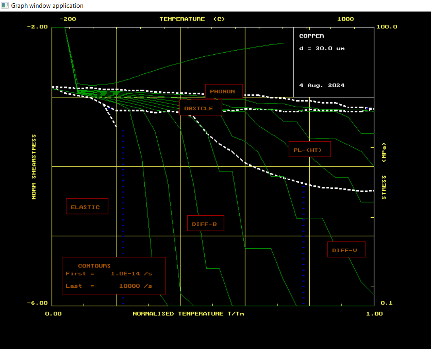Click the 'Graph window application' title text
431x349 pixels.
pos(47,6)
